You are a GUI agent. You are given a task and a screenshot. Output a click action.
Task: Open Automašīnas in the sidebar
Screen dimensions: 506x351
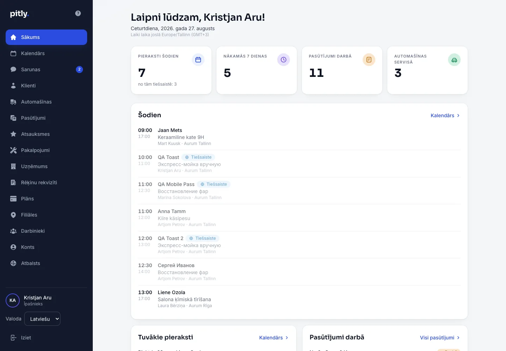coord(46,102)
